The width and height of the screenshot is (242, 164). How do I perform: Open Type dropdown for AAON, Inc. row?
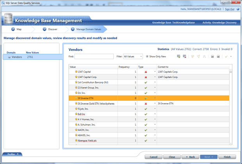[x=155, y=130]
